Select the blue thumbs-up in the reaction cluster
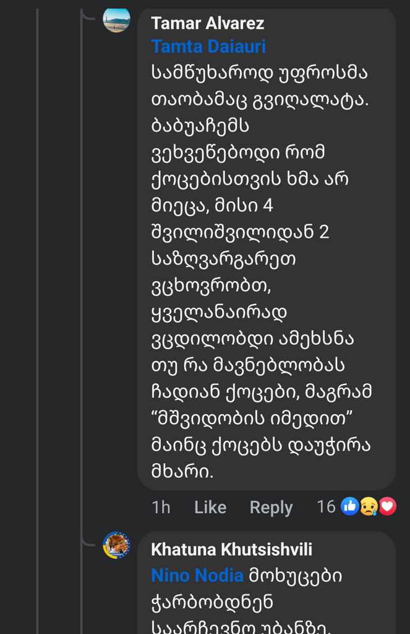Image resolution: width=410 pixels, height=634 pixels. pos(349,506)
